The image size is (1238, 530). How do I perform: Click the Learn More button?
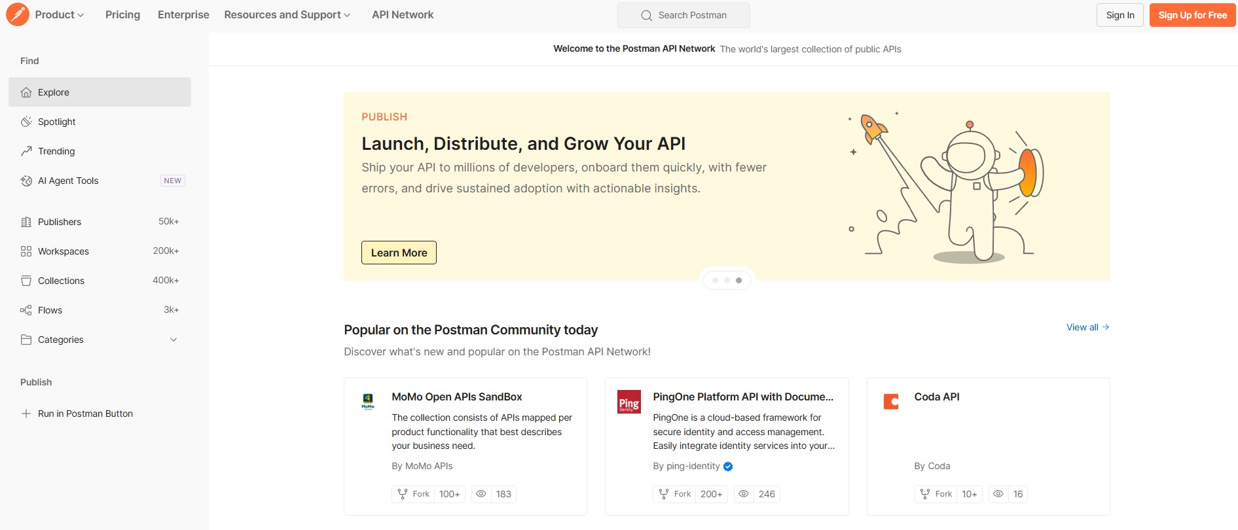[399, 253]
